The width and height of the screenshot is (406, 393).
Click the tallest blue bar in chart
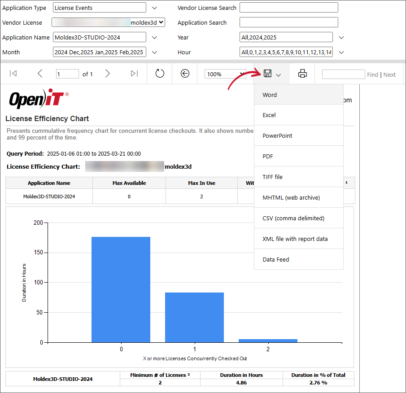(x=121, y=289)
